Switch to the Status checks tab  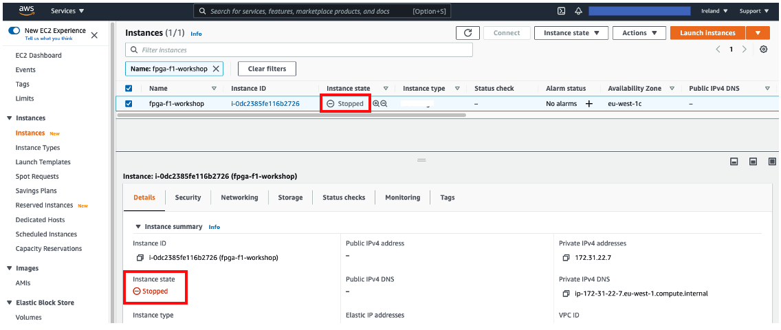pyautogui.click(x=344, y=197)
